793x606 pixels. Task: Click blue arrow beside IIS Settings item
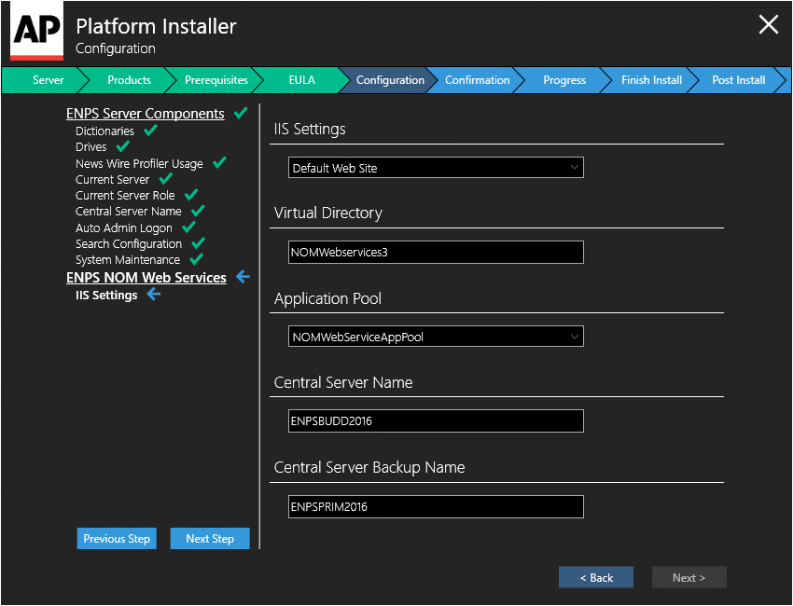[154, 295]
